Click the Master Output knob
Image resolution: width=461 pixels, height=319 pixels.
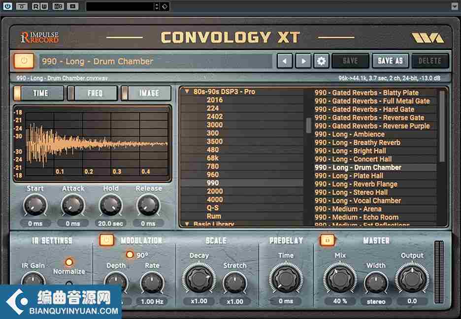coord(412,279)
